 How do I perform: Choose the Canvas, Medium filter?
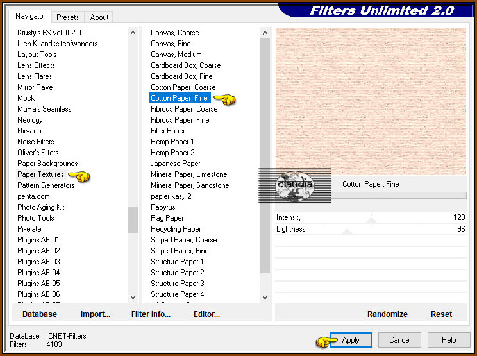pos(176,55)
